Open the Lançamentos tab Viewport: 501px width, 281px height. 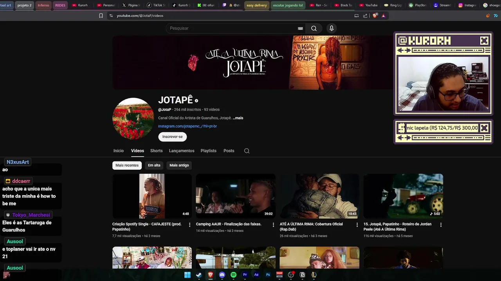click(x=182, y=151)
